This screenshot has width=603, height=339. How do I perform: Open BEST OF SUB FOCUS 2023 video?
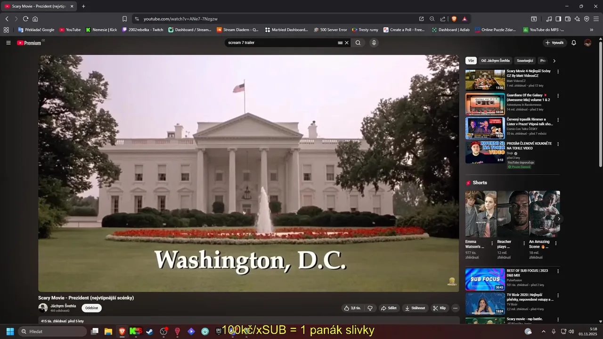click(x=485, y=279)
